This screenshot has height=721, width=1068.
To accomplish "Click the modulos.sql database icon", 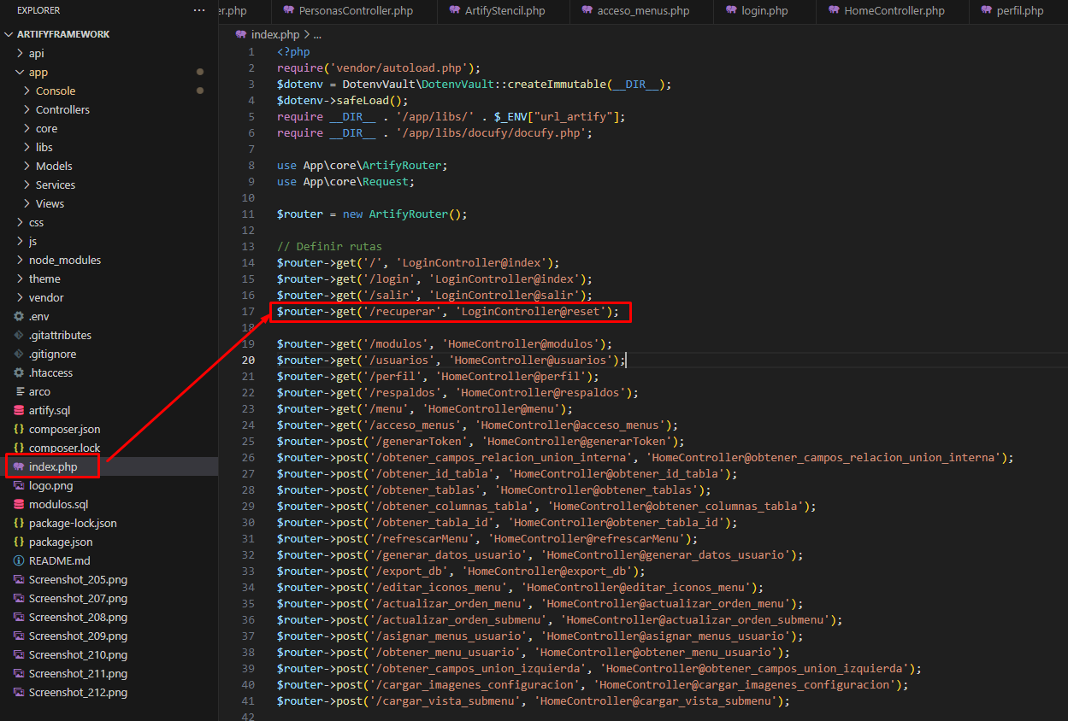I will click(x=19, y=504).
